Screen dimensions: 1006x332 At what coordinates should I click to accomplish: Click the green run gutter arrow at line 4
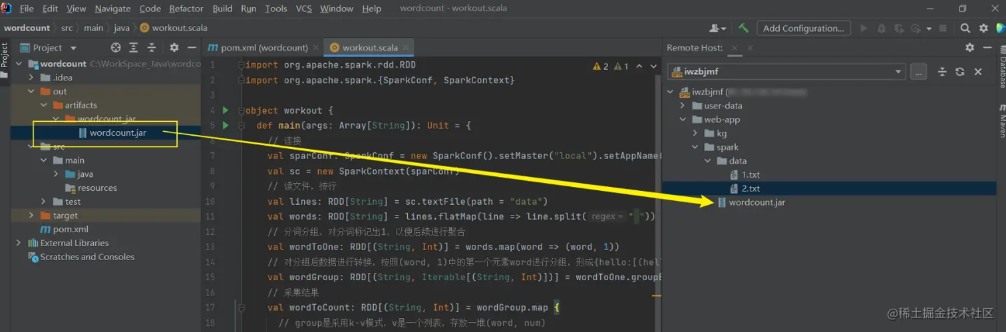[226, 110]
